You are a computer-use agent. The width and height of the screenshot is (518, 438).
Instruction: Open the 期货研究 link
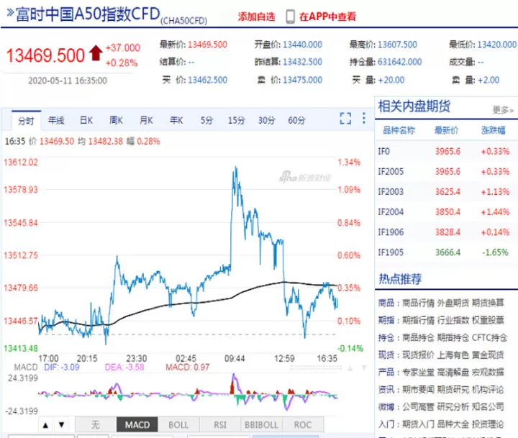click(453, 390)
